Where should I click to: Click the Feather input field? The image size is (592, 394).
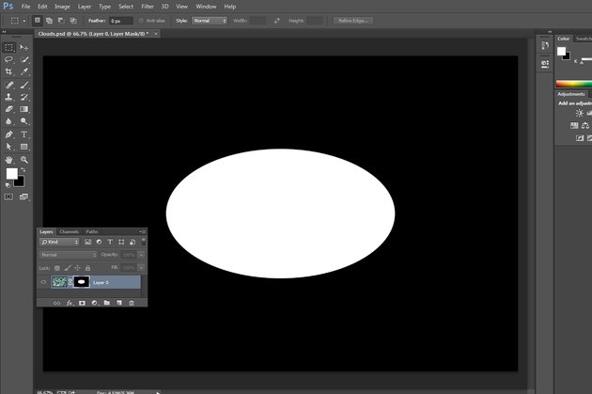tap(121, 21)
